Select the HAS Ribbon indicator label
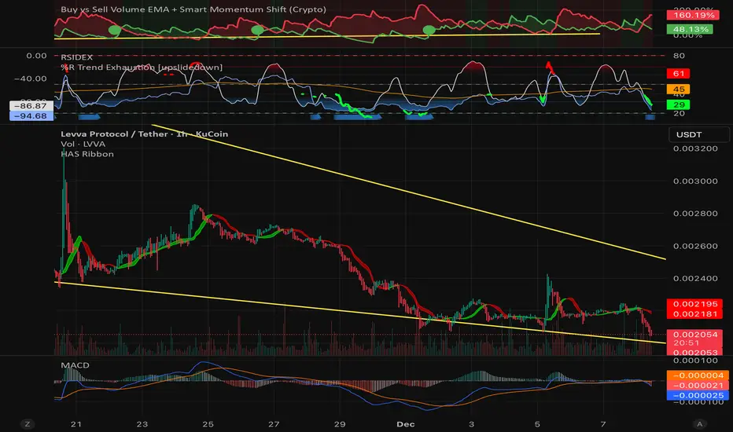 (87, 154)
